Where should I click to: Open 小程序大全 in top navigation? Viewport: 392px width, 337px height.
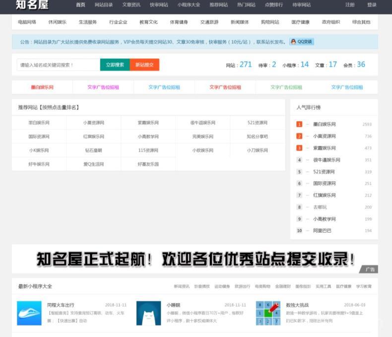click(189, 5)
